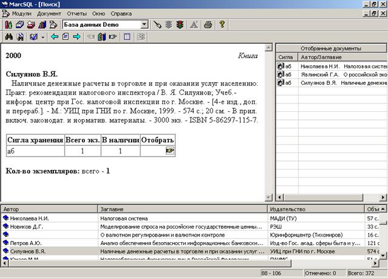Click the traffic light toolbar icon
Viewport: 388px width, 279px height.
(181, 25)
